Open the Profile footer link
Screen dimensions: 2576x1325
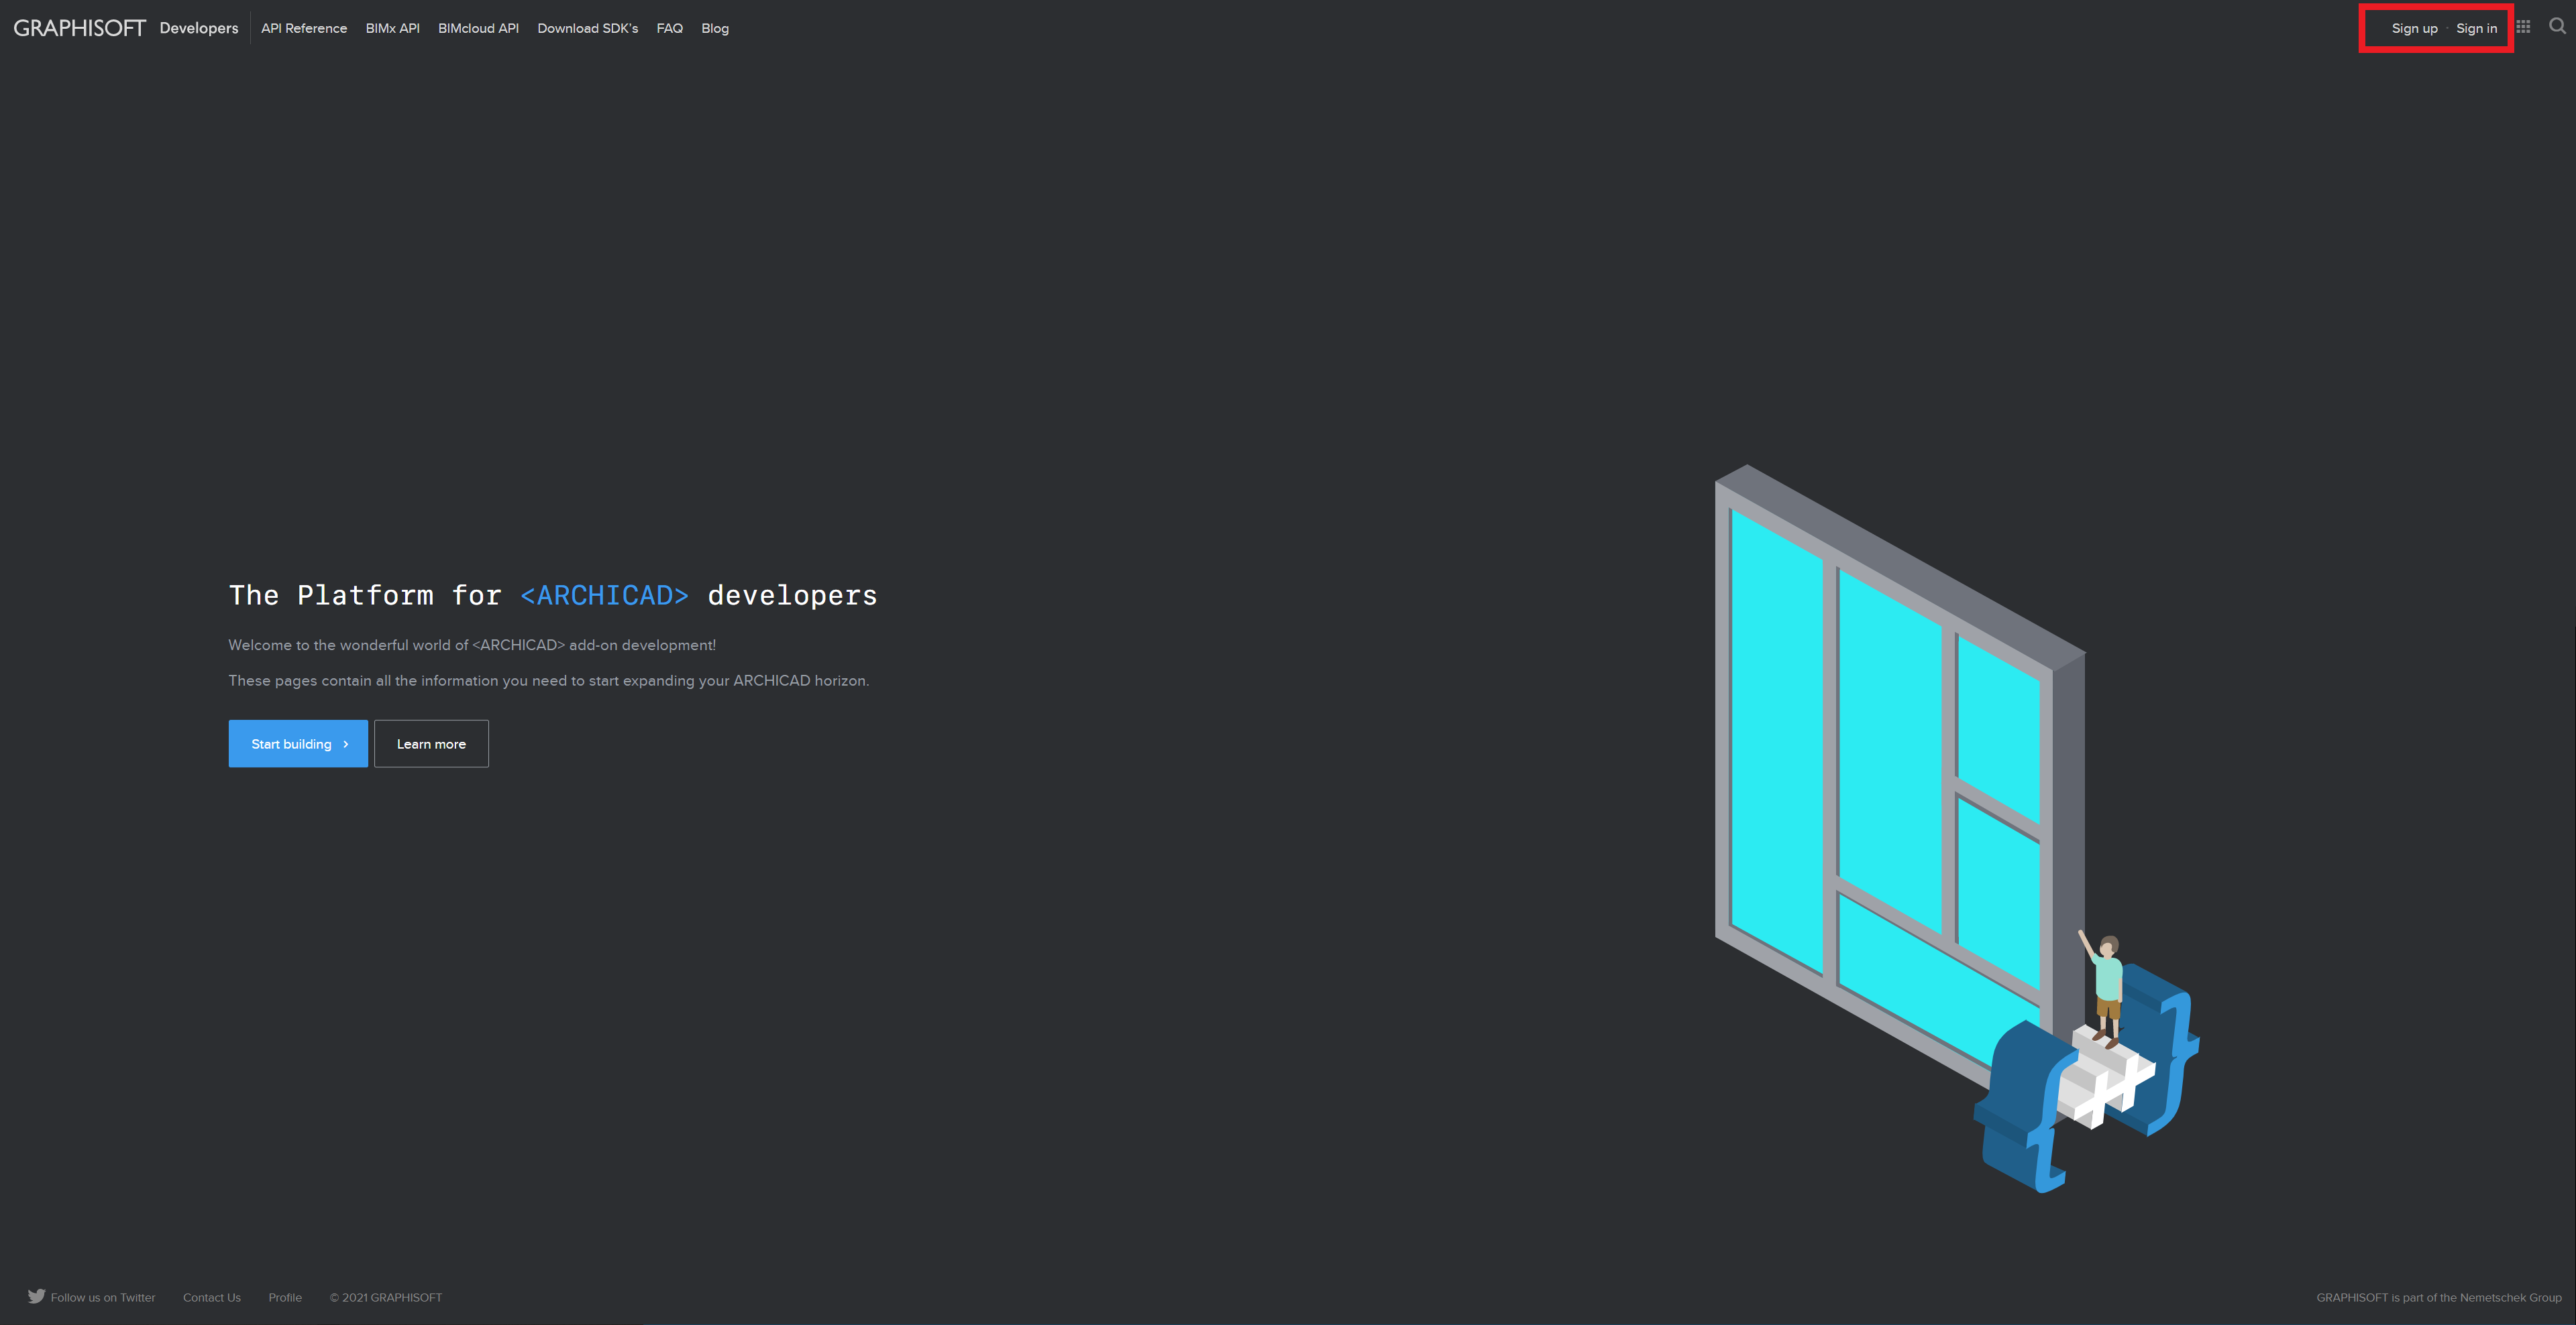pyautogui.click(x=285, y=1297)
